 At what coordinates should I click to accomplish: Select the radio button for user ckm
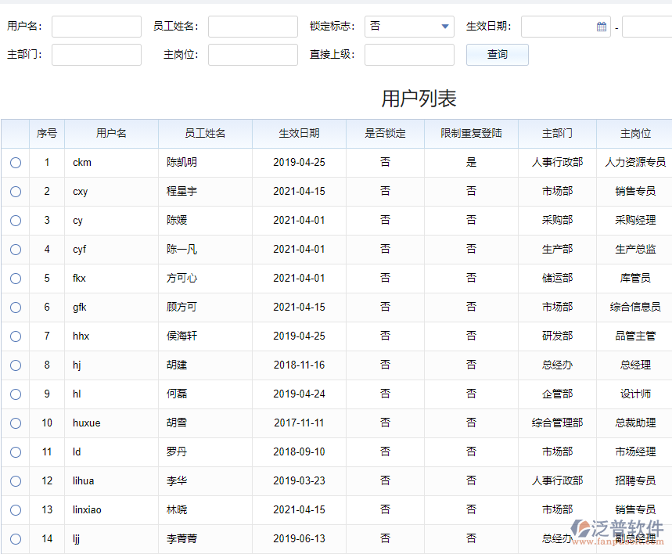[16, 163]
